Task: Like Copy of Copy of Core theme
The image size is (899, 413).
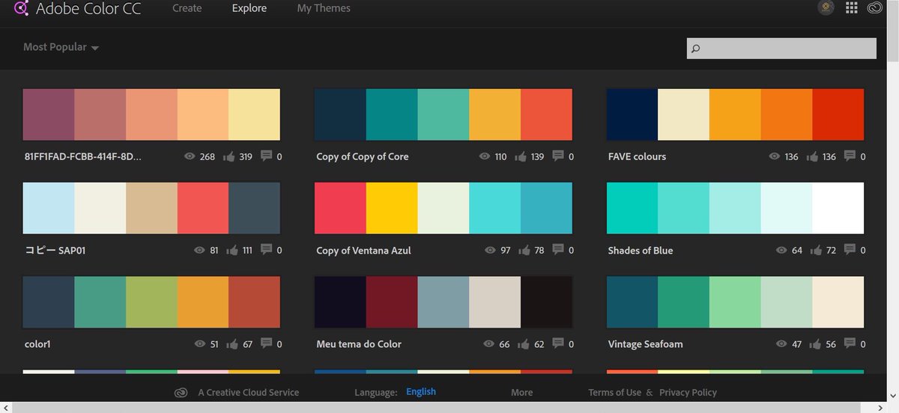Action: 521,156
